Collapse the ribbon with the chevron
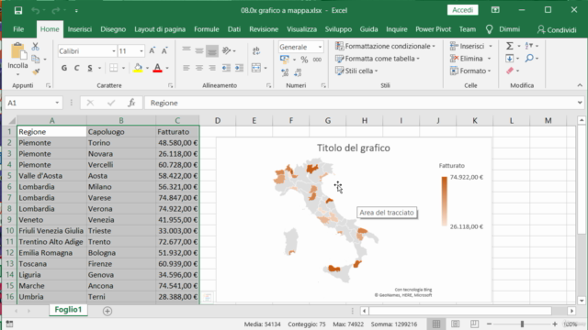Viewport: 588px width, 330px height. [580, 85]
